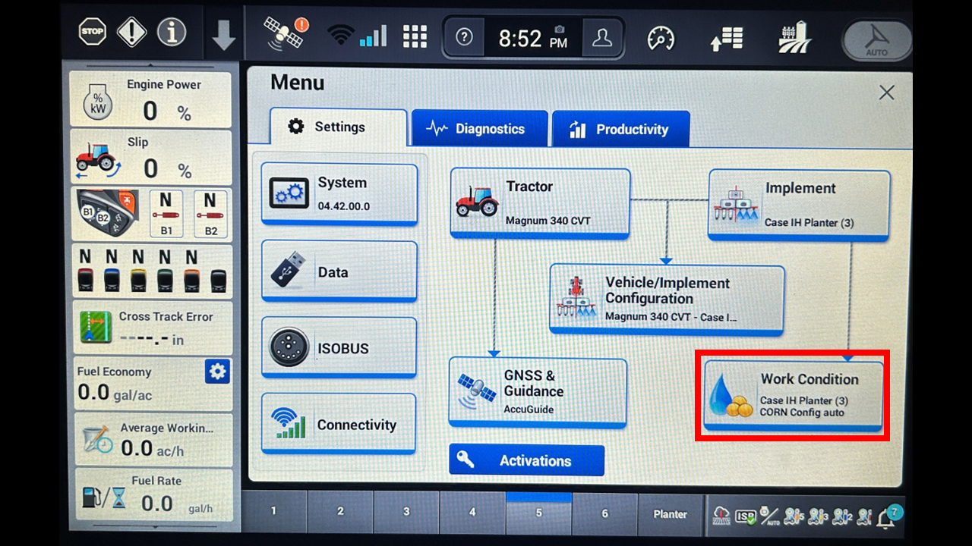This screenshot has height=546, width=972.
Task: Select the orange remote valve paddle
Action: [191, 280]
